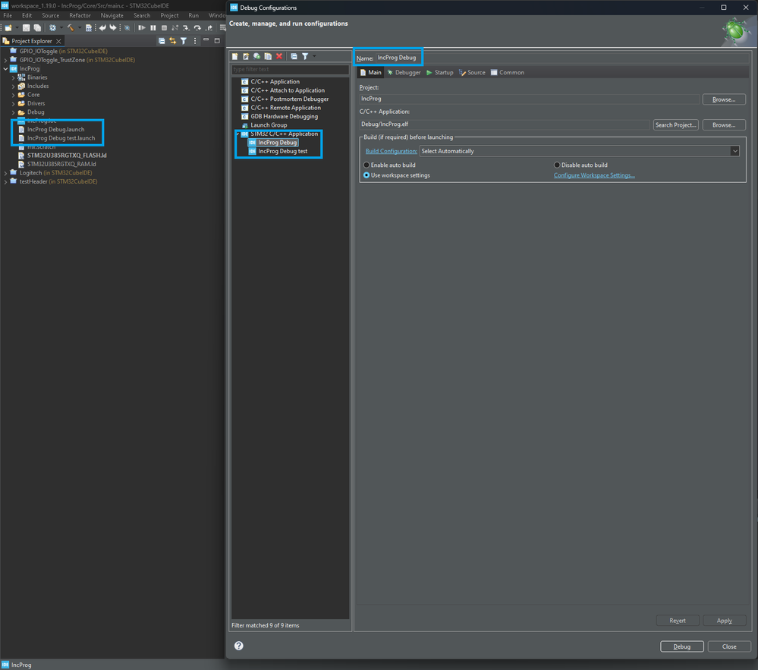Click the Step Over icon
This screenshot has width=758, height=670.
coord(197,28)
